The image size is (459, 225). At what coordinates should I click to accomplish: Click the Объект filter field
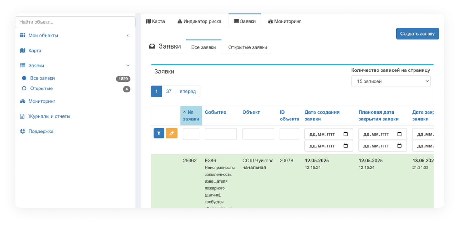point(258,134)
